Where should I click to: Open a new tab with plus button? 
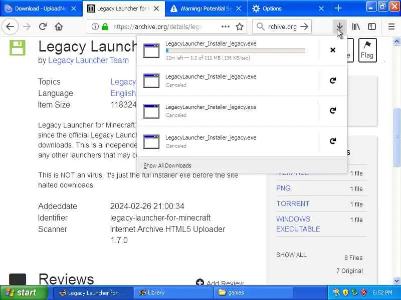[338, 8]
